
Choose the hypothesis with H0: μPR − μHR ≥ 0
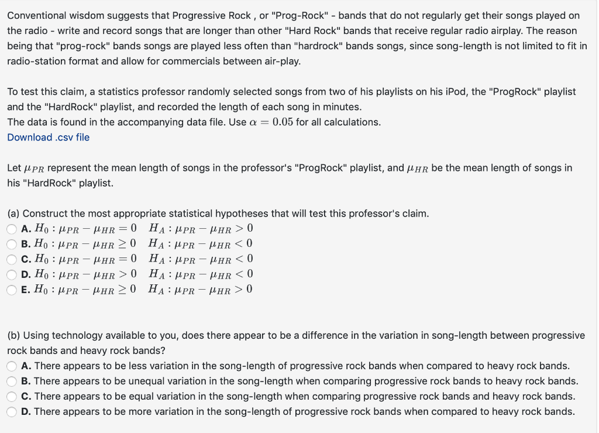pyautogui.click(x=11, y=244)
